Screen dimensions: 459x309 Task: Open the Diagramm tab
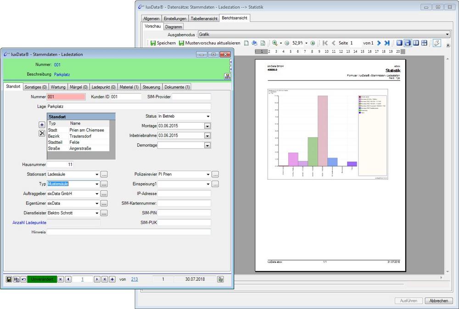(173, 27)
